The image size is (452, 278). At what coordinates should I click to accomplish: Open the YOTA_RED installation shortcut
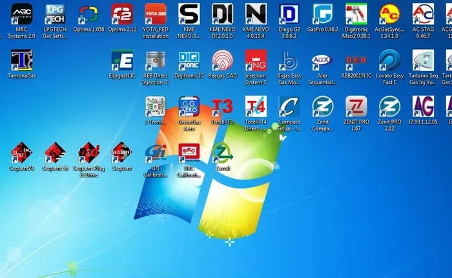click(155, 14)
